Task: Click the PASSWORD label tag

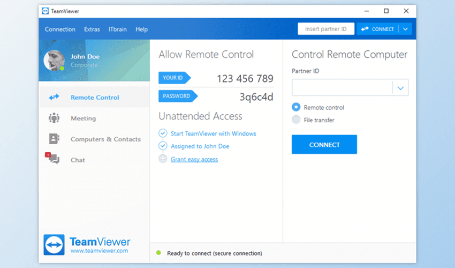Action: click(178, 96)
